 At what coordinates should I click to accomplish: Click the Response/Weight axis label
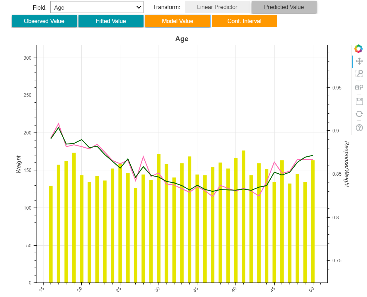tap(346, 164)
